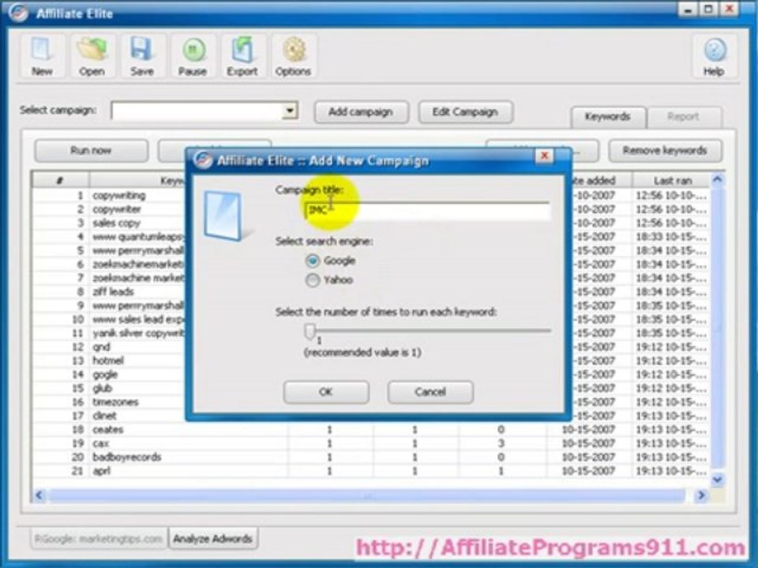758x568 pixels.
Task: Click the table's vertical scrollbar up arrow
Action: [x=718, y=180]
